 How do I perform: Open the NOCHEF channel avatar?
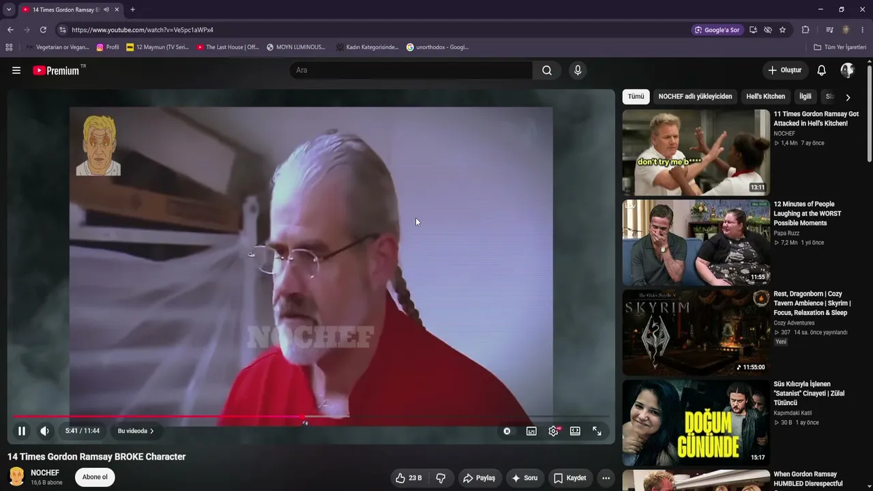click(16, 477)
